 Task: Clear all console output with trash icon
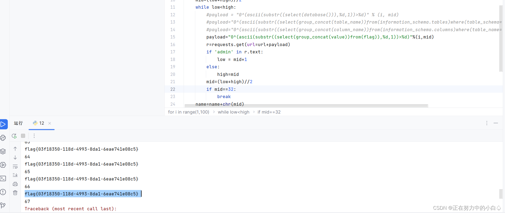(x=15, y=193)
